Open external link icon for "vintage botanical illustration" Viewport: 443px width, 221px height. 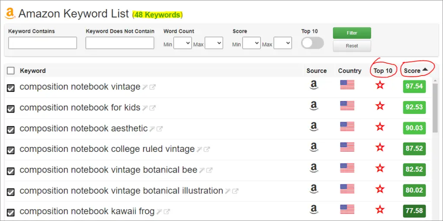(235, 191)
